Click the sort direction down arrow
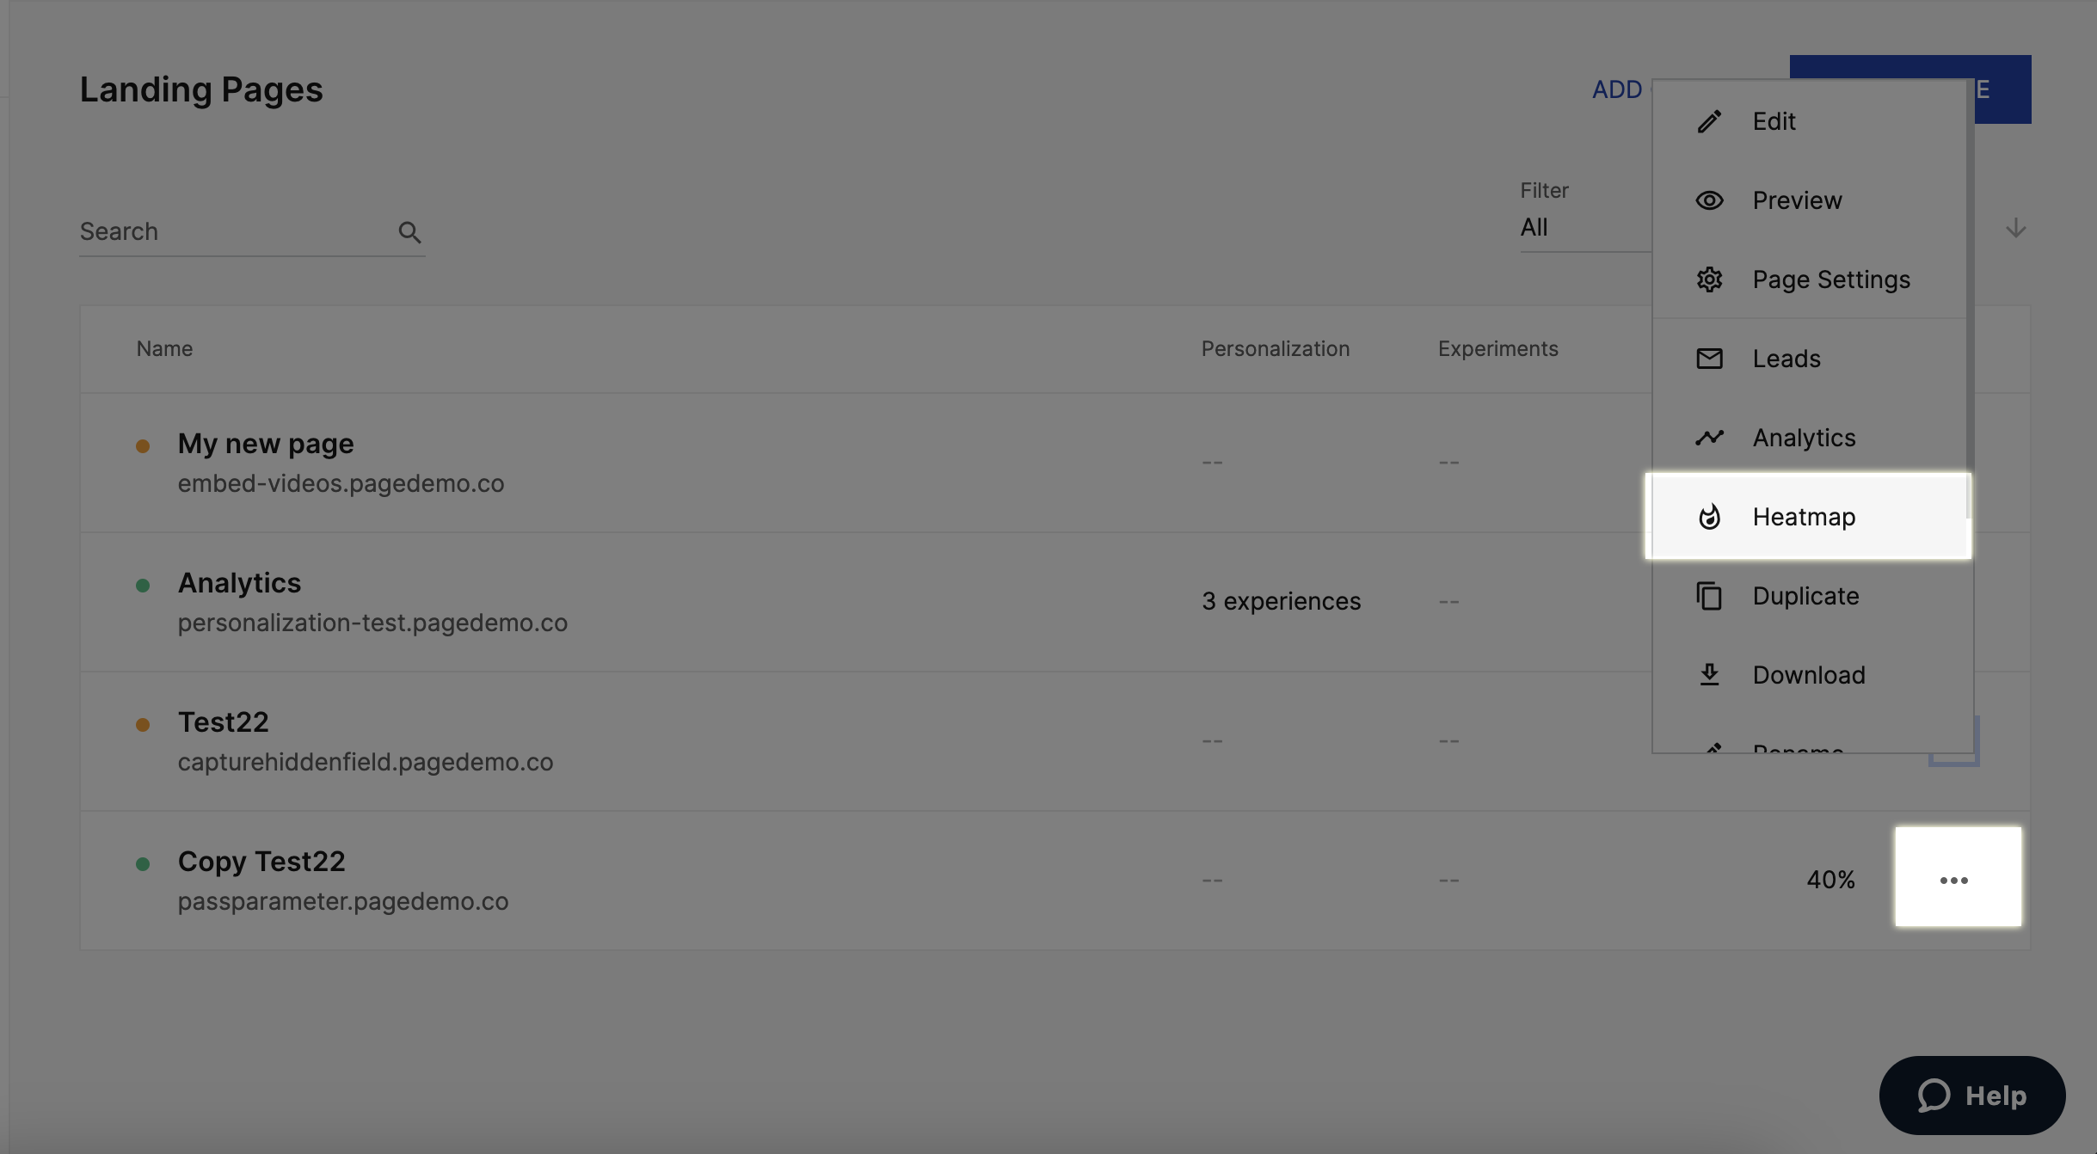Screen dimensions: 2097x1154 [x=2017, y=229]
